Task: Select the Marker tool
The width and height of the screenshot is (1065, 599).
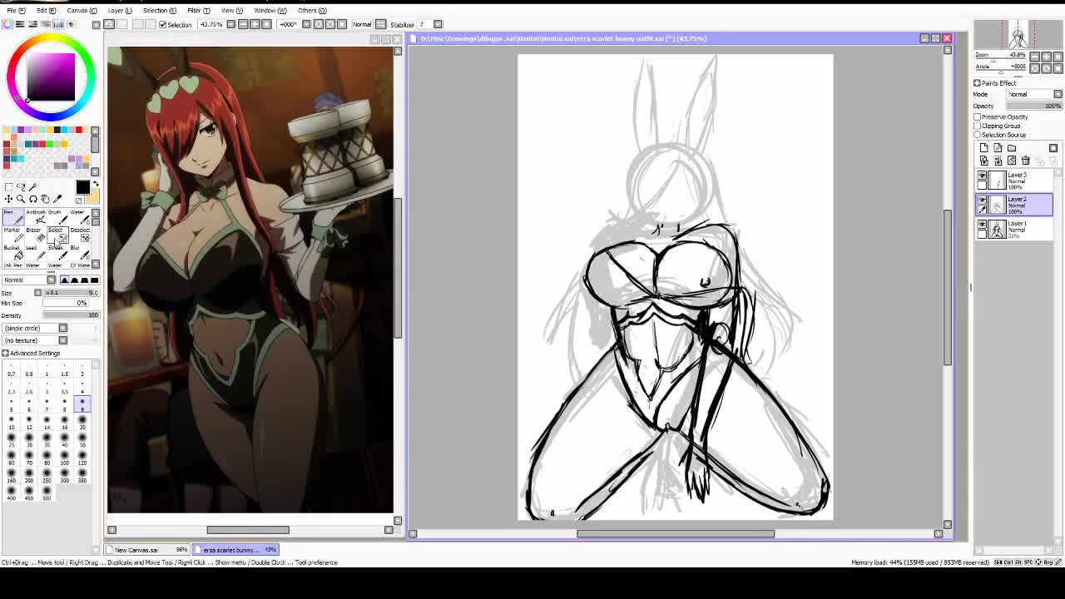Action: 13,235
